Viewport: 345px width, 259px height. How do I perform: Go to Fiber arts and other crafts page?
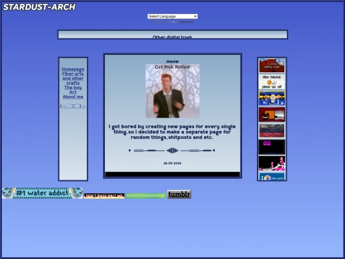pyautogui.click(x=73, y=79)
